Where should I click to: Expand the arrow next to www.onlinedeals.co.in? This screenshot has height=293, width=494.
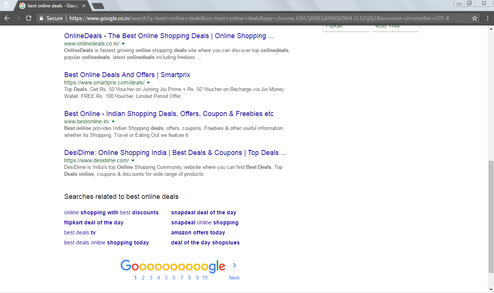[x=123, y=44]
